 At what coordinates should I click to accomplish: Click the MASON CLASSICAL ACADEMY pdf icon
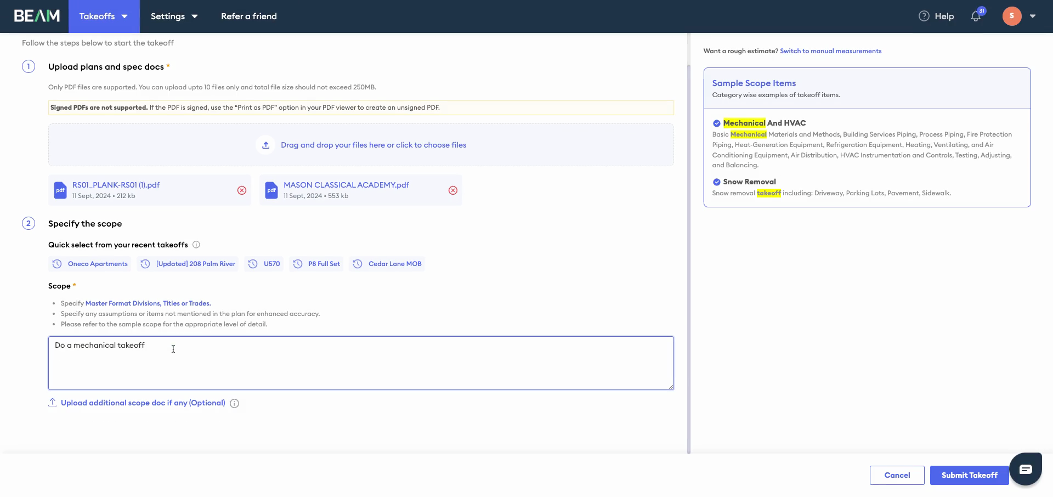[x=271, y=190]
